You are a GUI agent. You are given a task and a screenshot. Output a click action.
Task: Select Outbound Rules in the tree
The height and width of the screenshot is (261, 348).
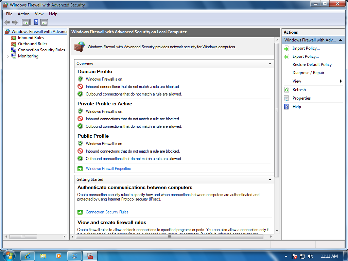[x=33, y=44]
